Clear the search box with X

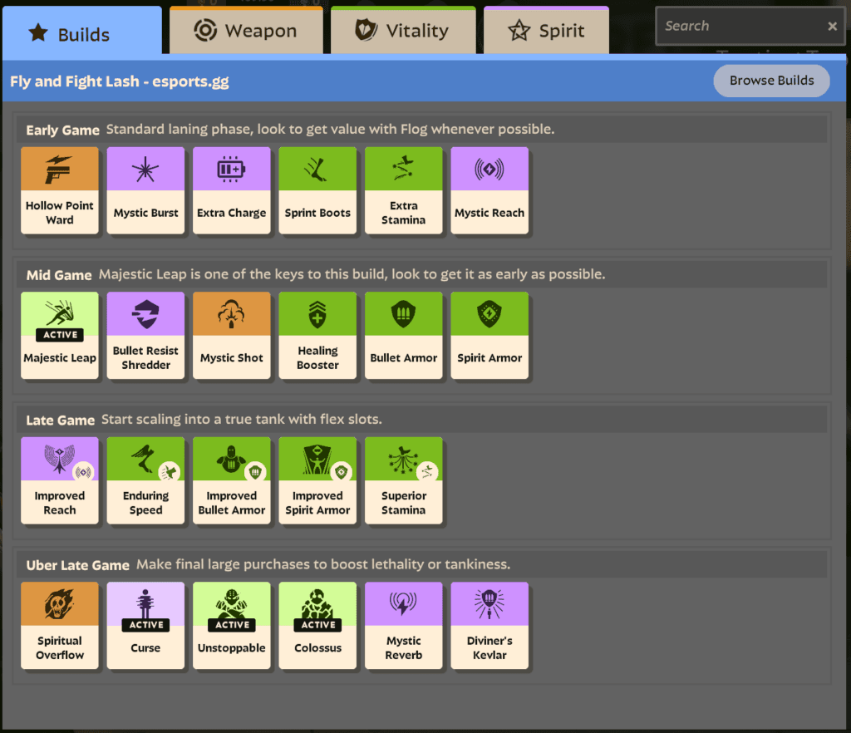[832, 27]
